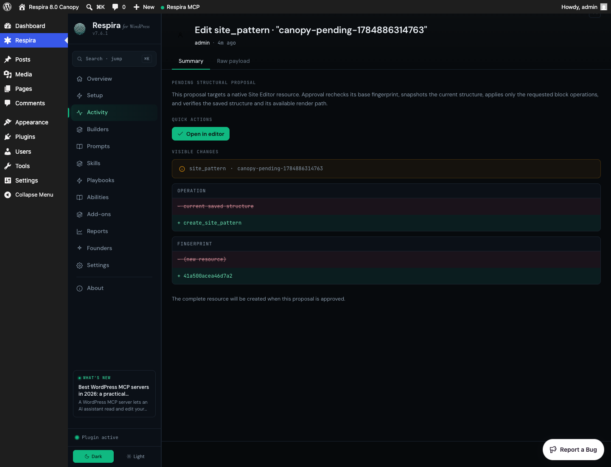Click the Pages icon in WordPress menu
611x467 pixels.
click(x=8, y=89)
